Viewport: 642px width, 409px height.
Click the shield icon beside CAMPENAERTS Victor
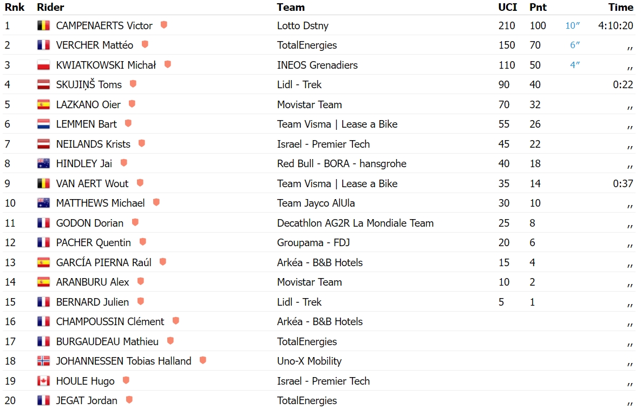(x=164, y=25)
